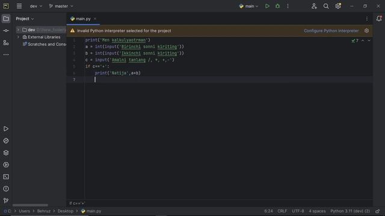Screen dimensions: 385x216
Task: Open the main hamburger menu
Action: click(19, 6)
